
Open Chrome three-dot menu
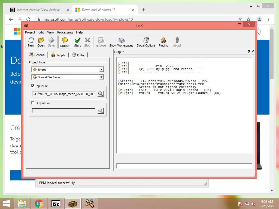point(268,19)
